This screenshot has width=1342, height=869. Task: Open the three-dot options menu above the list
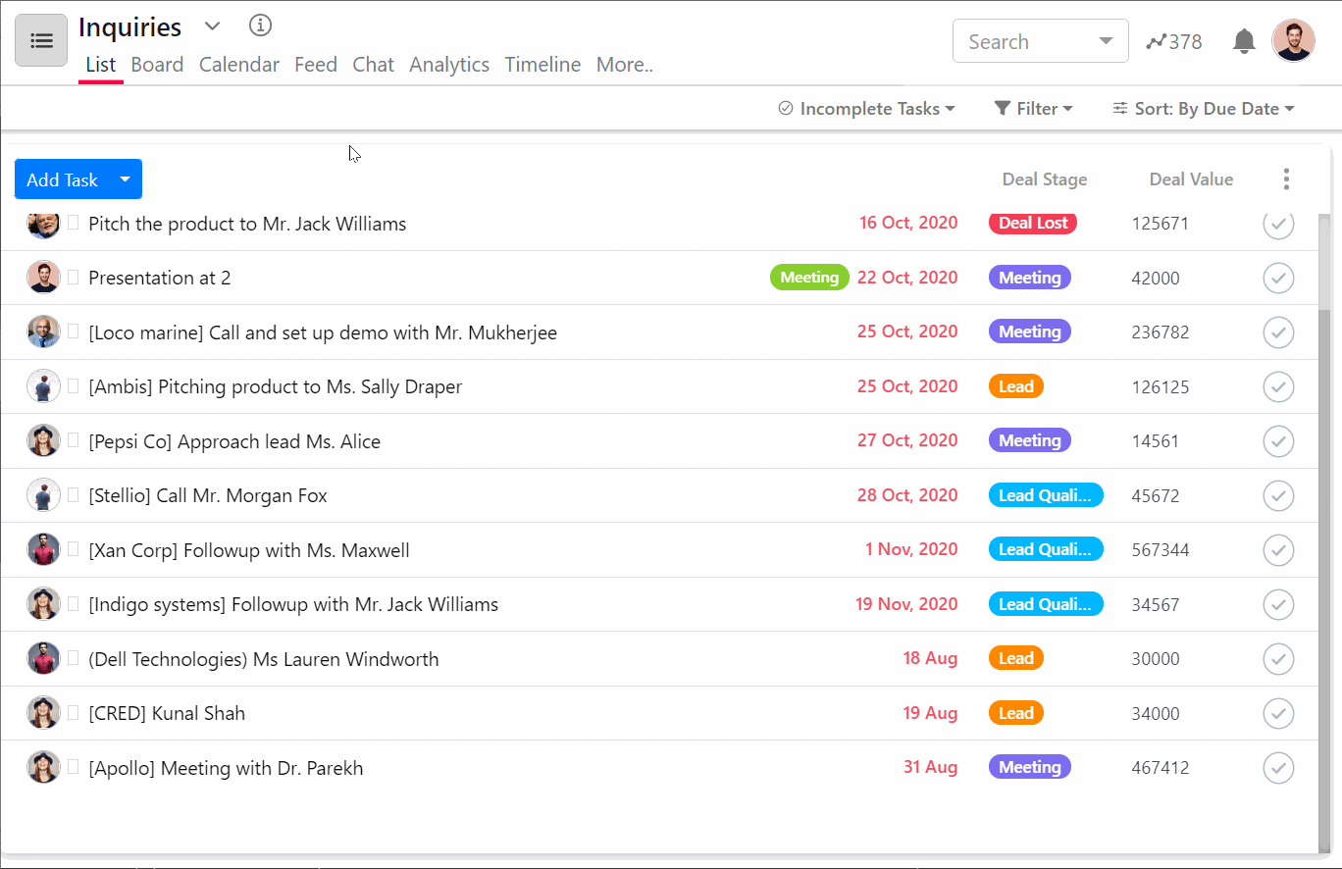coord(1286,179)
